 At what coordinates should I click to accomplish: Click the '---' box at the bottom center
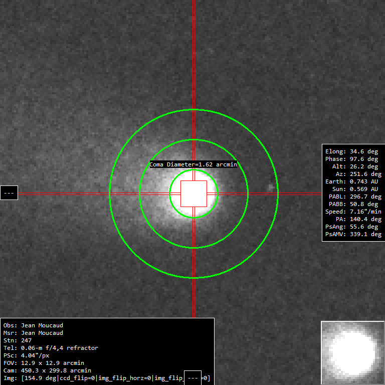(192, 377)
